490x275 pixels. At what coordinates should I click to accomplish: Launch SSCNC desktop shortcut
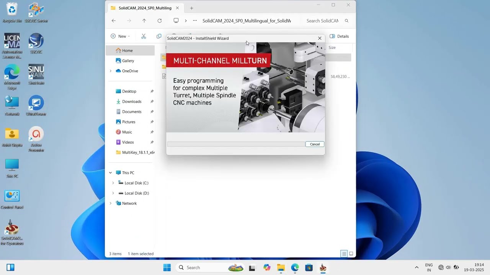point(36,43)
